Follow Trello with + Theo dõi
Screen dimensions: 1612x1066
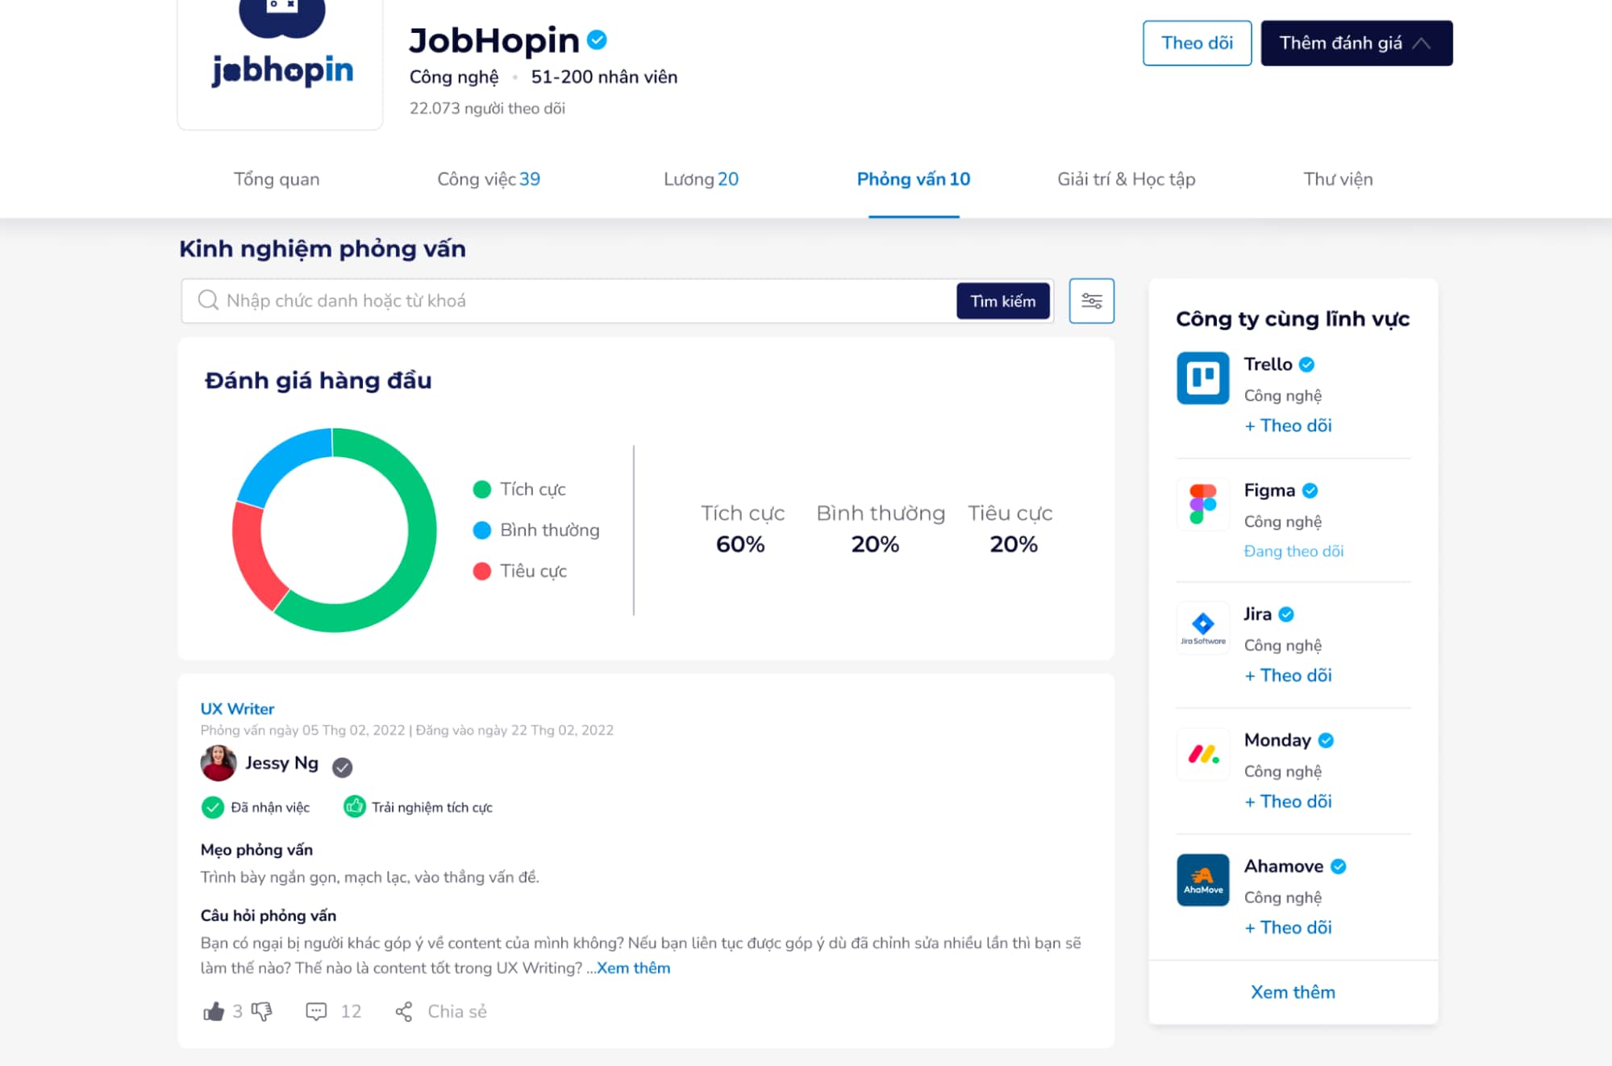[x=1288, y=426]
